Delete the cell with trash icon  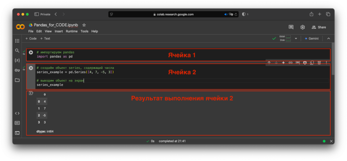point(319,63)
